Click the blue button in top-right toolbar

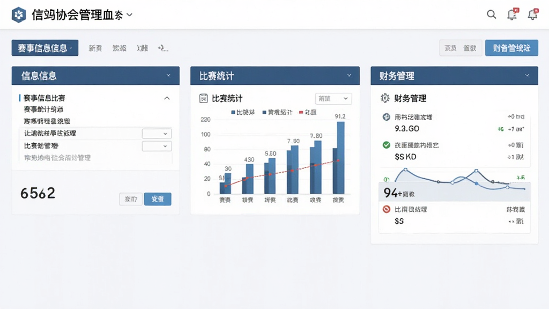[511, 48]
